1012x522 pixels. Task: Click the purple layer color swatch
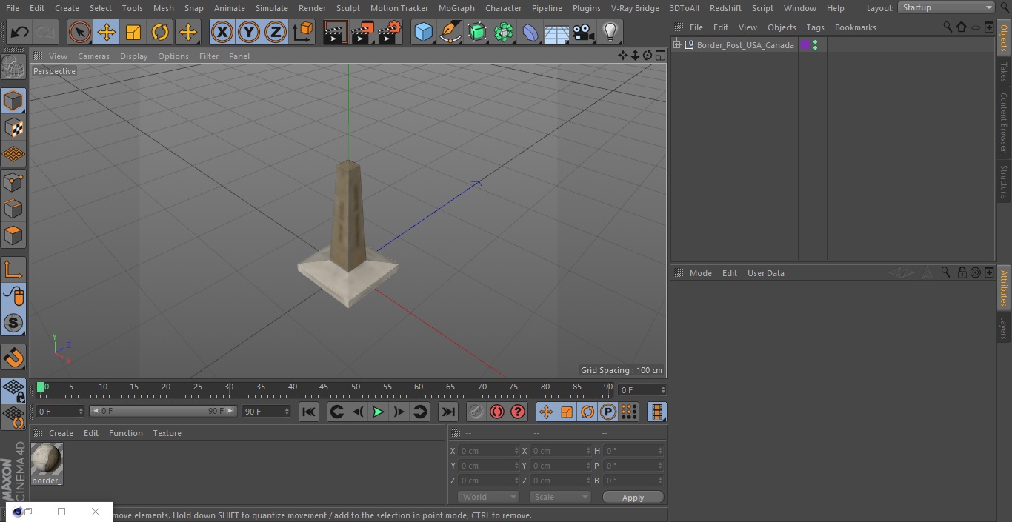coord(805,45)
